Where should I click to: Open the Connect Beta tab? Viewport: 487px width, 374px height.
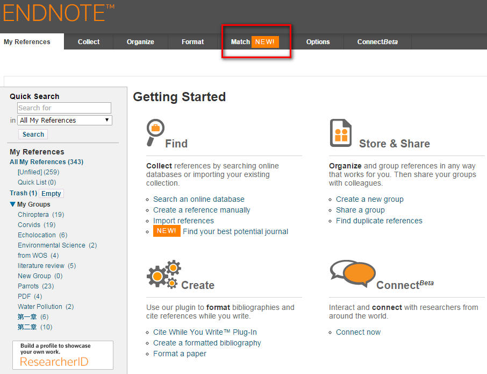click(377, 41)
